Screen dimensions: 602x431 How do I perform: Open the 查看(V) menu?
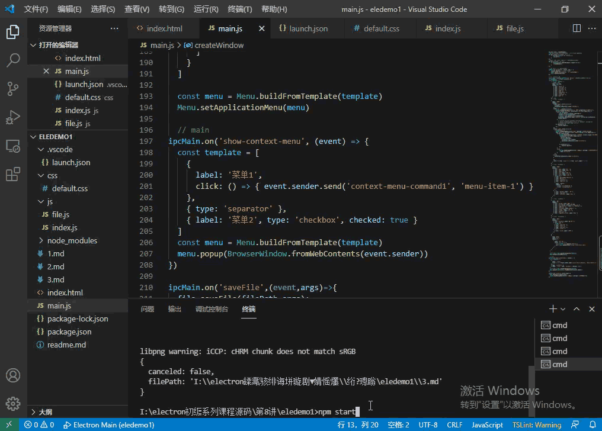point(137,9)
